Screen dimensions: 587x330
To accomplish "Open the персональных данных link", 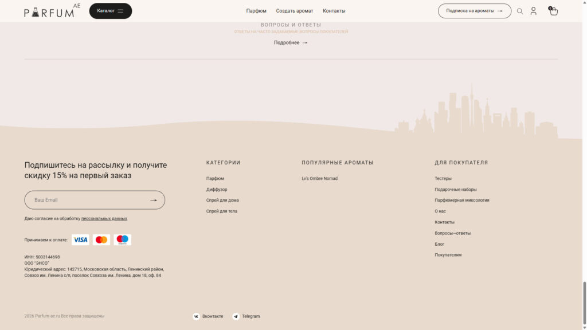I will 104,218.
